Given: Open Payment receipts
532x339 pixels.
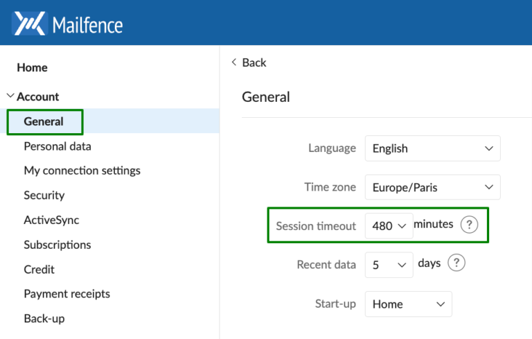Looking at the screenshot, I should click(x=66, y=294).
